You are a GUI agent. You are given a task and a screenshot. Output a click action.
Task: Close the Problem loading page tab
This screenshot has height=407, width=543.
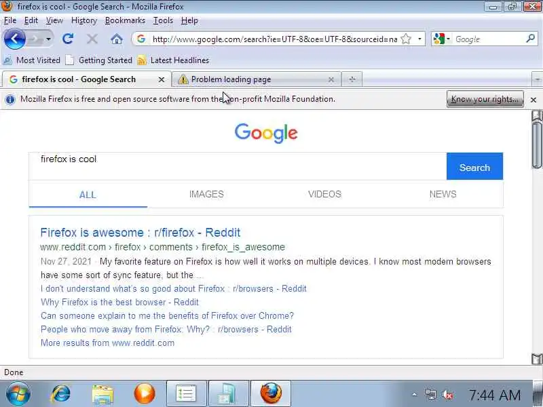[x=331, y=79]
